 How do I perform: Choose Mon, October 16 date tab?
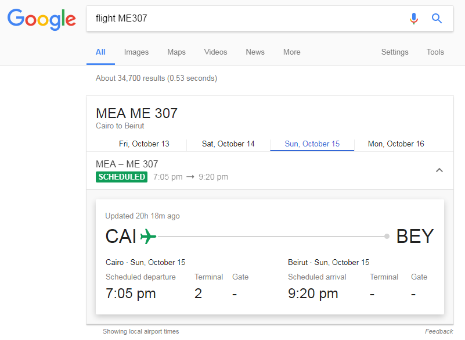[x=396, y=144]
